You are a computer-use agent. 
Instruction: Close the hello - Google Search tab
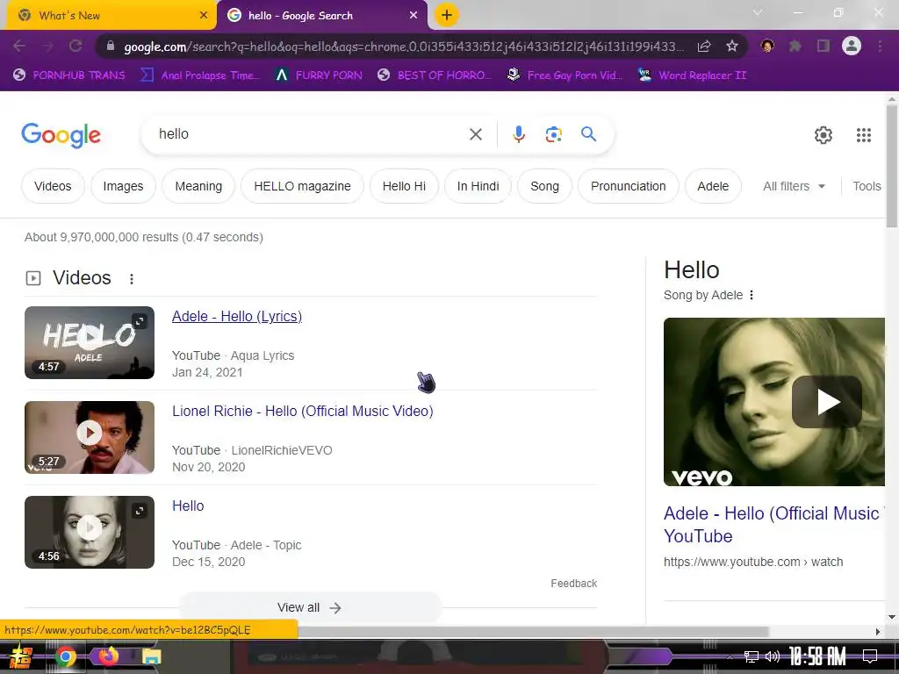pyautogui.click(x=414, y=16)
